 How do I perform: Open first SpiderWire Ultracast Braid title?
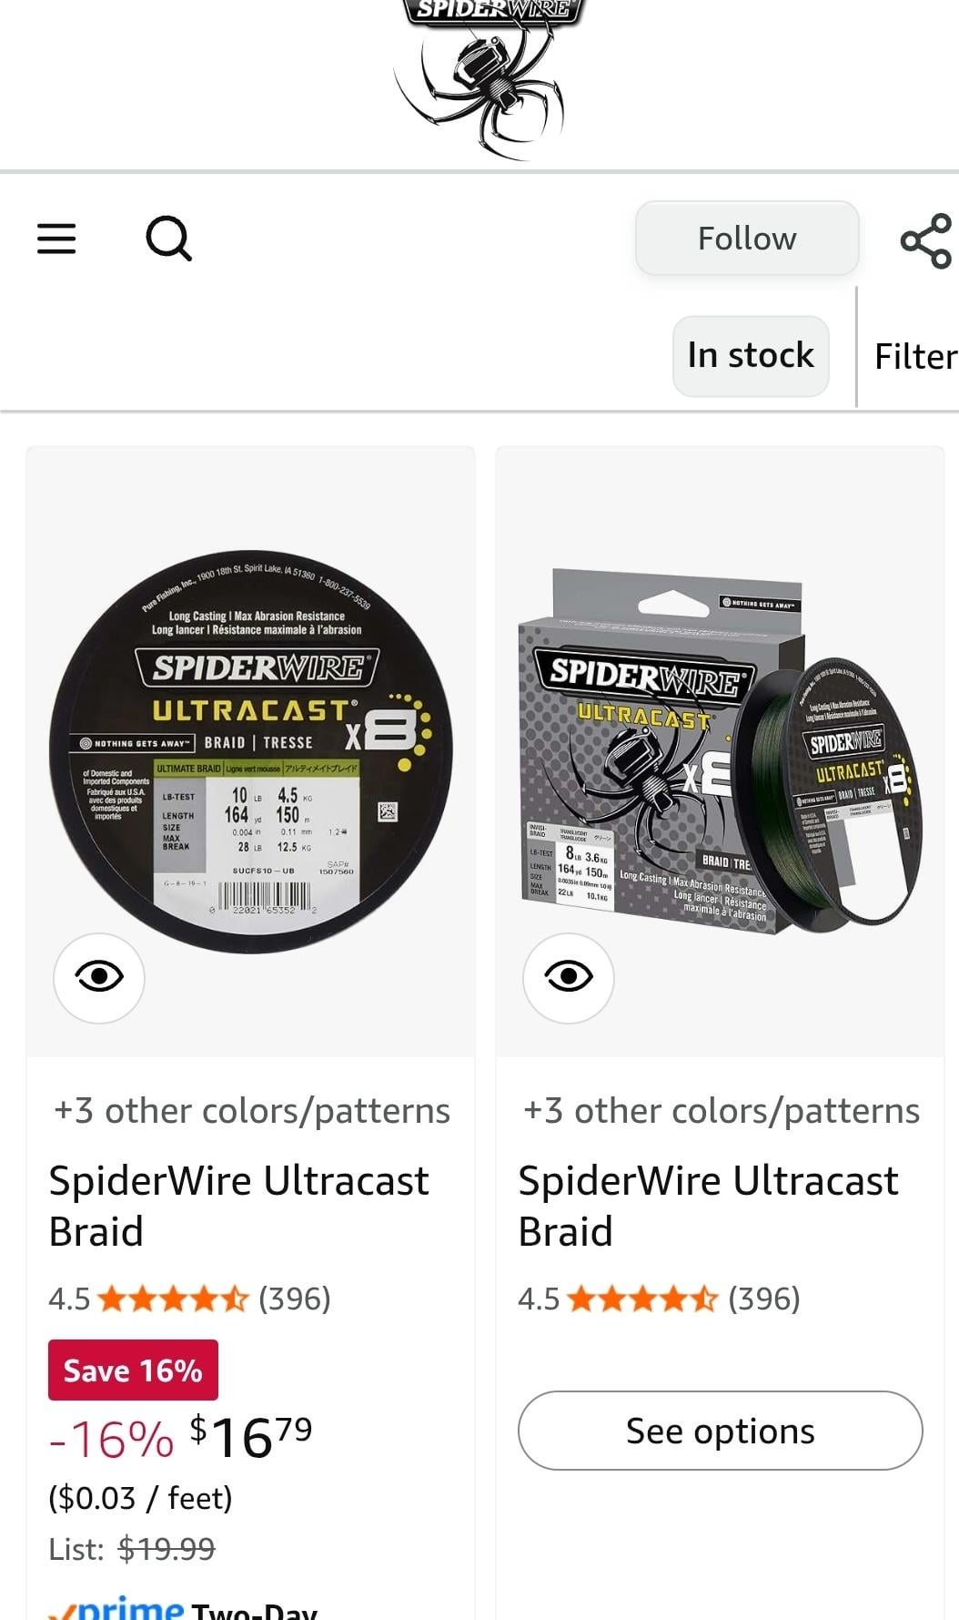point(238,1206)
